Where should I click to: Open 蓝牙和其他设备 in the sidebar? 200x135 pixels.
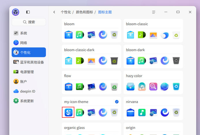[29, 62]
